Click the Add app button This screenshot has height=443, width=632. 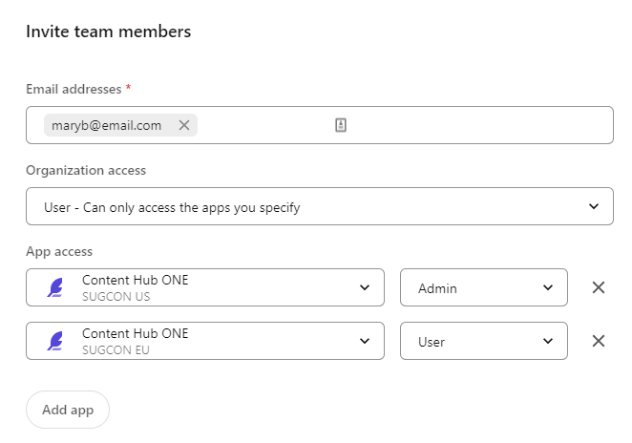[68, 410]
